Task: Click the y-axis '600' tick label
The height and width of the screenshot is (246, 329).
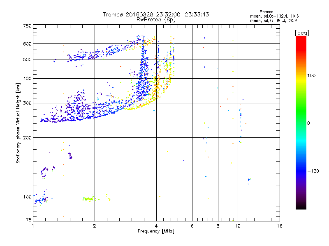Action: tap(27, 44)
